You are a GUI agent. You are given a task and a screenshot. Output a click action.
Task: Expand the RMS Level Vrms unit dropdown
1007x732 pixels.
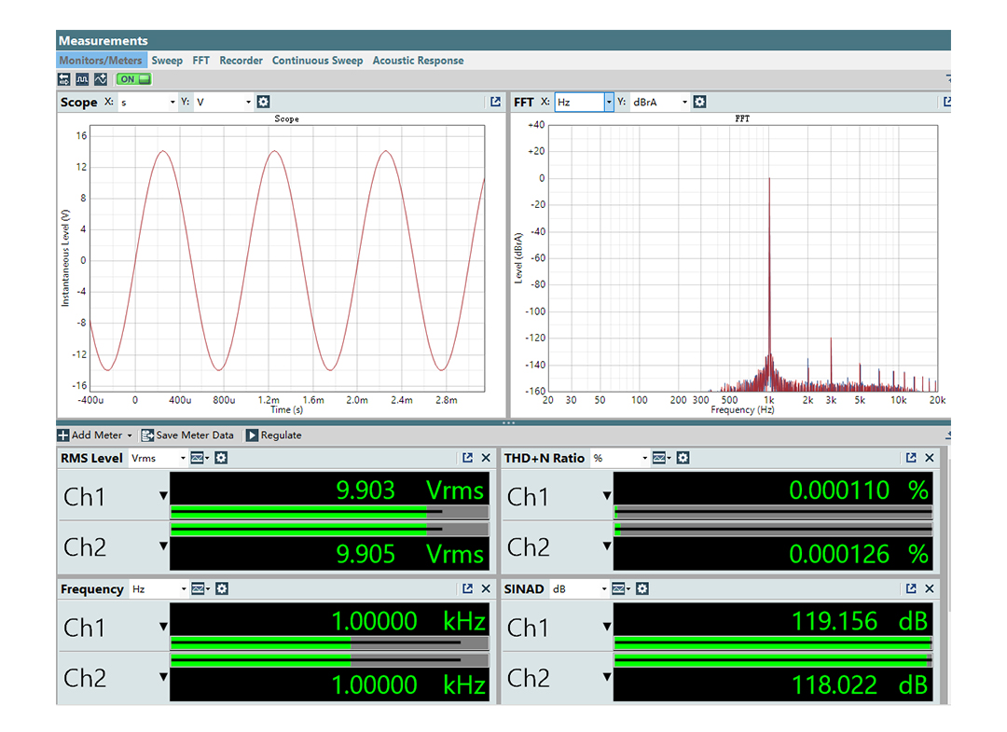(181, 458)
